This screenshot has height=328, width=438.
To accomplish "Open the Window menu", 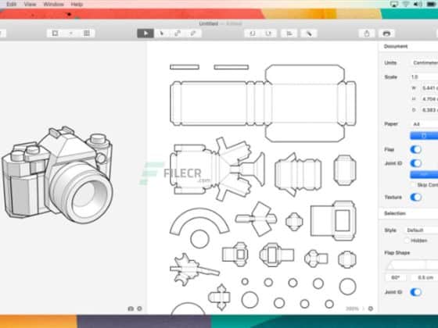I will coord(53,4).
